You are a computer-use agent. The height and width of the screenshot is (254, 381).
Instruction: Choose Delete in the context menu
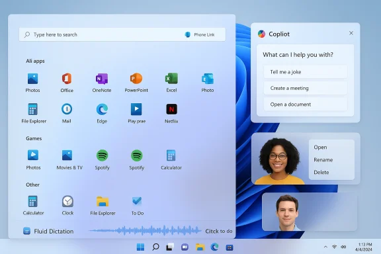(x=321, y=173)
